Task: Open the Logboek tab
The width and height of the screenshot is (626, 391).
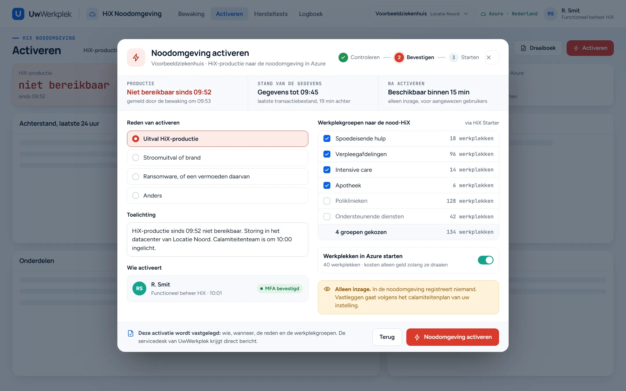Action: pos(311,14)
